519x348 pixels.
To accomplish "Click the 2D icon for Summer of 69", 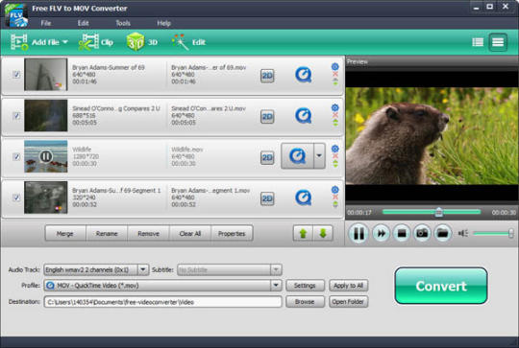I will point(267,76).
